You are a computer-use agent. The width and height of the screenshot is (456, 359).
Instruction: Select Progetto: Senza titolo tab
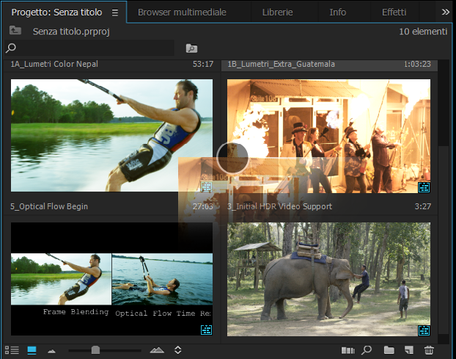coord(56,12)
